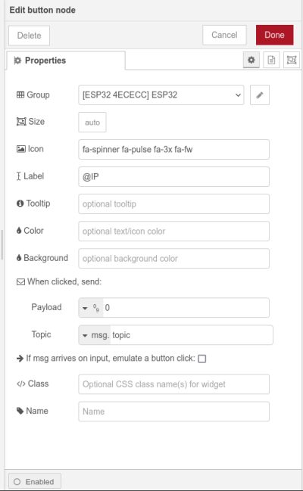Select the Properties tab
The height and width of the screenshot is (491, 303).
[66, 61]
